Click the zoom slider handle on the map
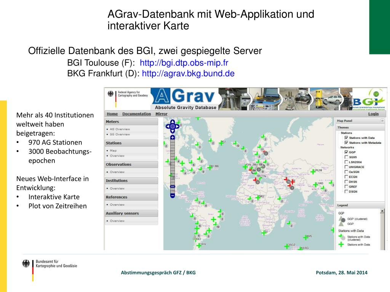Screen dimensions: 390x292 point(173,186)
